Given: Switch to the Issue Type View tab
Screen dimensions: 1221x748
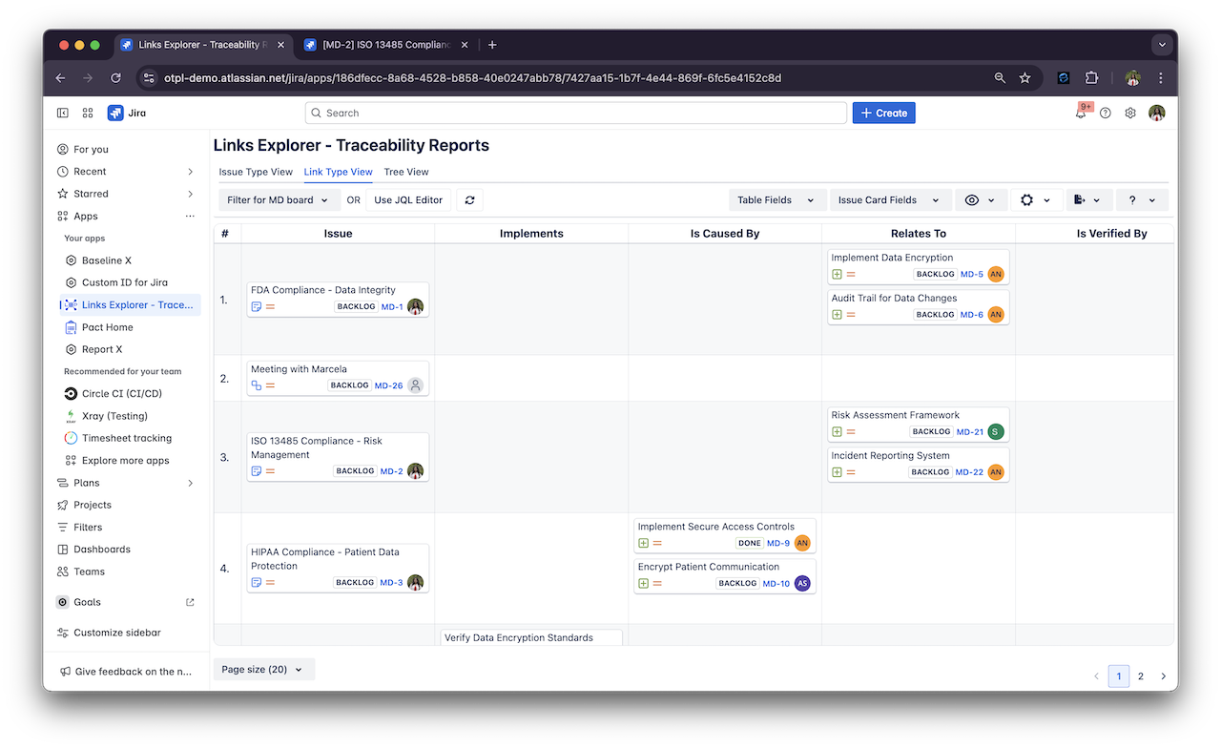Looking at the screenshot, I should [256, 172].
